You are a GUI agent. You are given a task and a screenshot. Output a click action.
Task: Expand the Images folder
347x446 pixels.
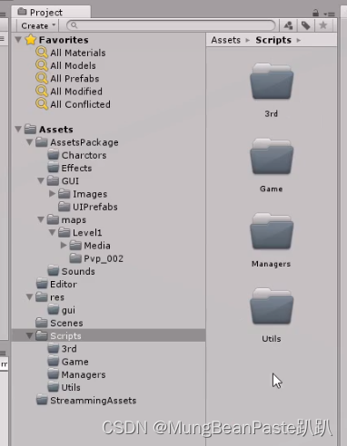point(52,193)
